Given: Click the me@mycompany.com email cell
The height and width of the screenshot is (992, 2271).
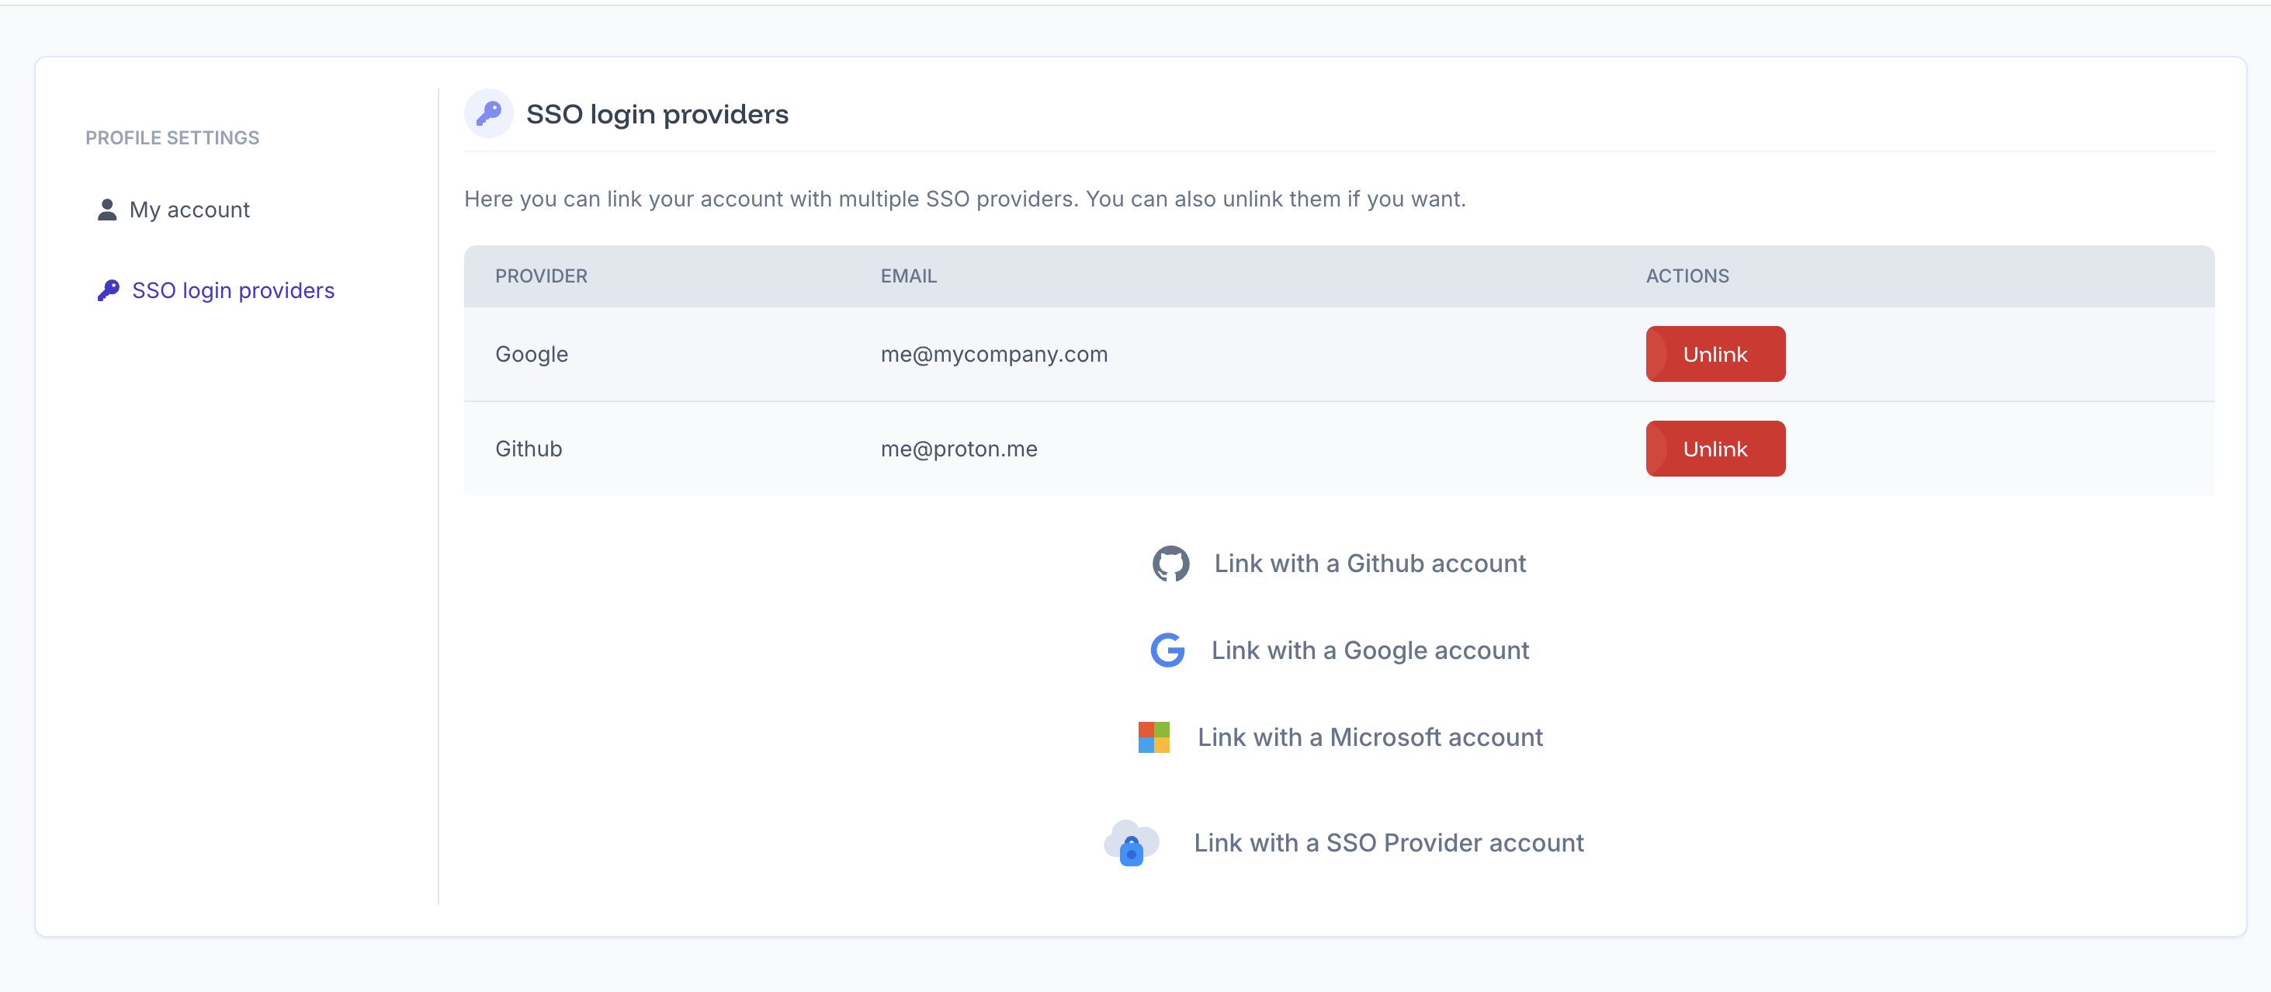Looking at the screenshot, I should click(x=993, y=355).
